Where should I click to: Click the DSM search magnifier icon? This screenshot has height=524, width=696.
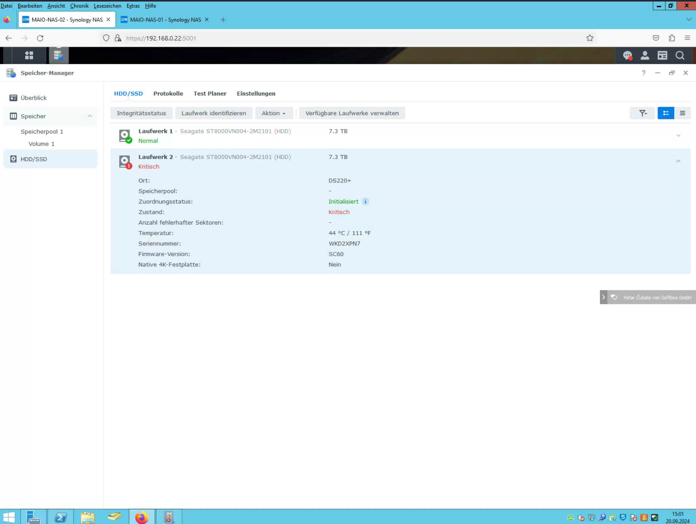click(x=680, y=56)
